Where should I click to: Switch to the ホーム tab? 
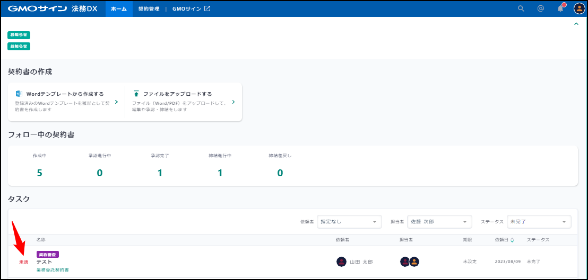(119, 8)
